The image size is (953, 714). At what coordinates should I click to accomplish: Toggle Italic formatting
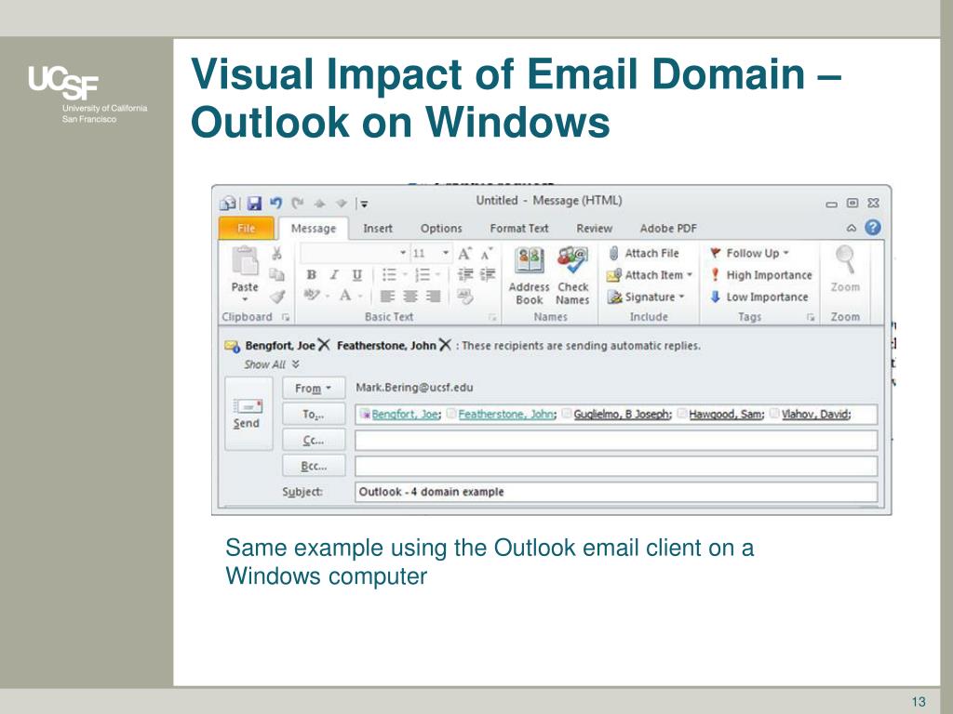tap(334, 275)
